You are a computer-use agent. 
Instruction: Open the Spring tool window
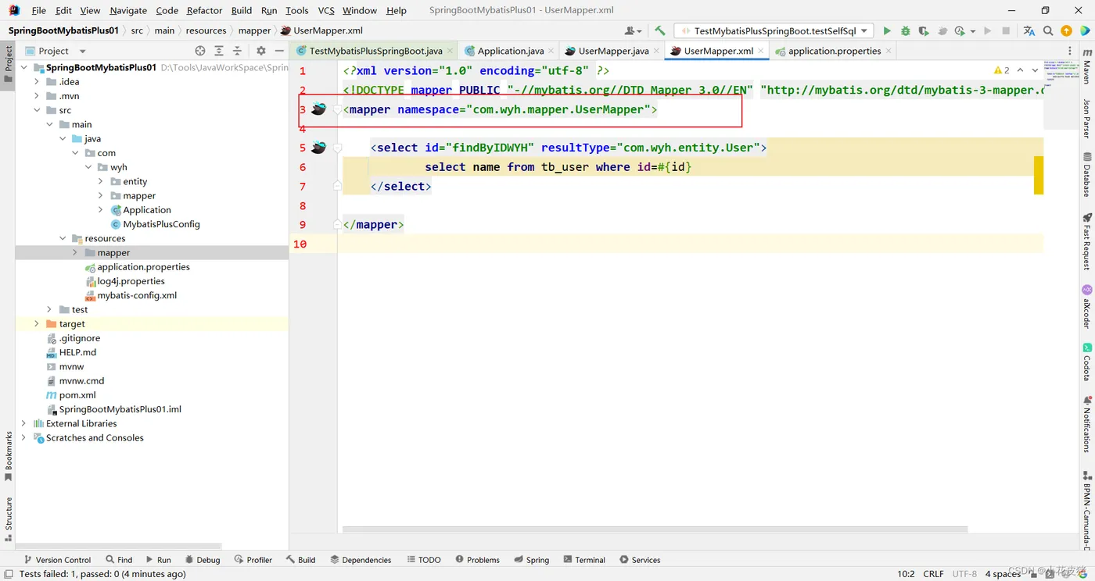(x=531, y=560)
